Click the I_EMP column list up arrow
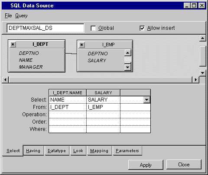The height and width of the screenshot is (175, 208). tap(128, 53)
